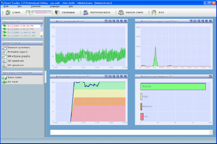
Task: Click the magnifier icon on Mean heart rate chart
Action: 106,21
